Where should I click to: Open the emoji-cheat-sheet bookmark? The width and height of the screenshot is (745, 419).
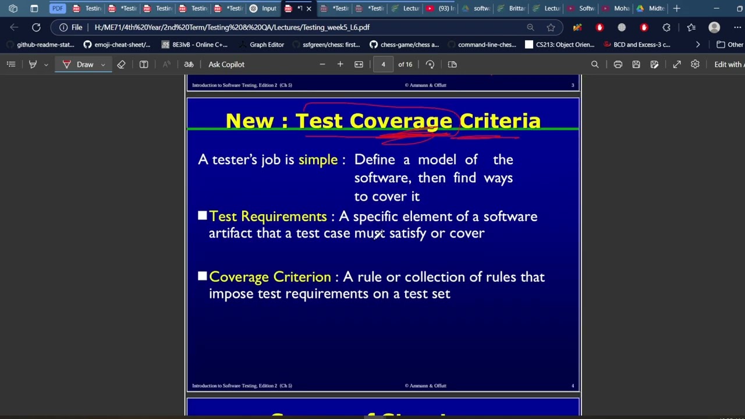pos(116,44)
